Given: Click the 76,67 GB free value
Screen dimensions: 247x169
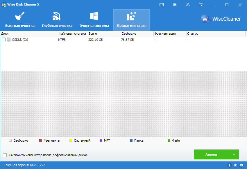Looking at the screenshot, I should pos(128,40).
